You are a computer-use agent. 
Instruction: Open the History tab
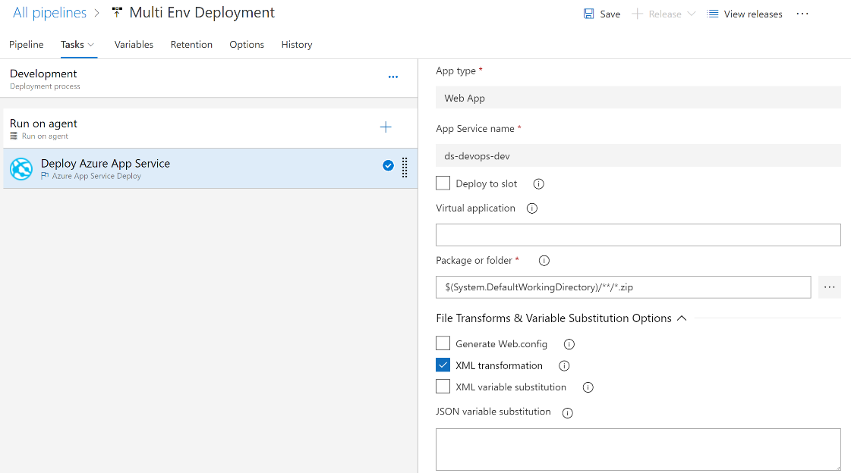click(297, 45)
